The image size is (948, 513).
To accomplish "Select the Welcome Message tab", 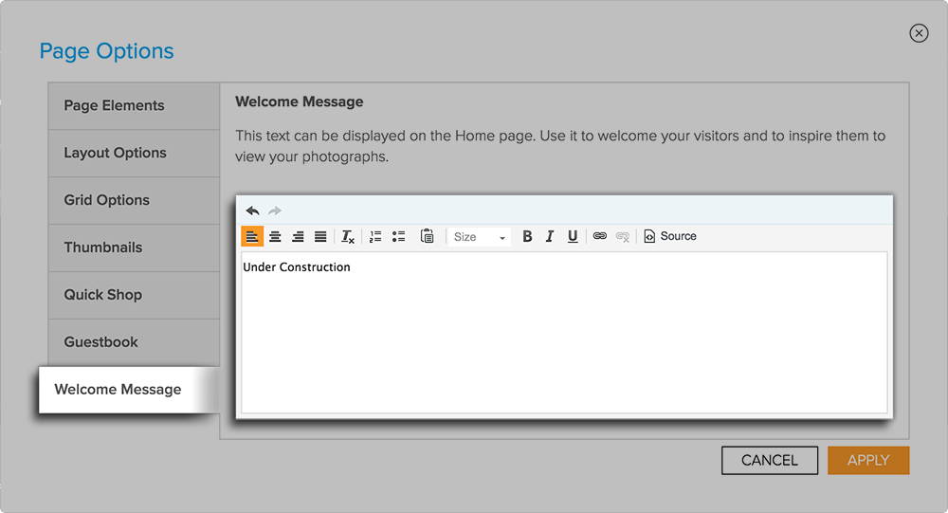I will pyautogui.click(x=129, y=390).
